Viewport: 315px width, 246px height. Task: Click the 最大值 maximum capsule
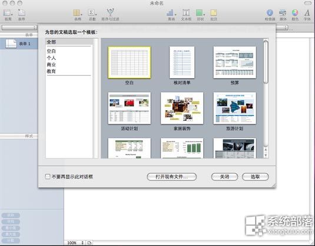point(11,235)
